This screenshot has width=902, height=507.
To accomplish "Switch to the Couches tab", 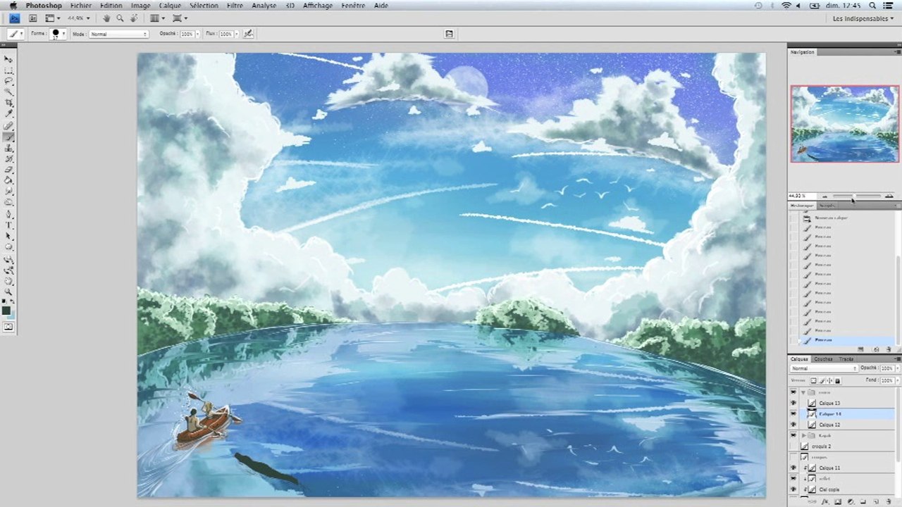I will (x=823, y=359).
